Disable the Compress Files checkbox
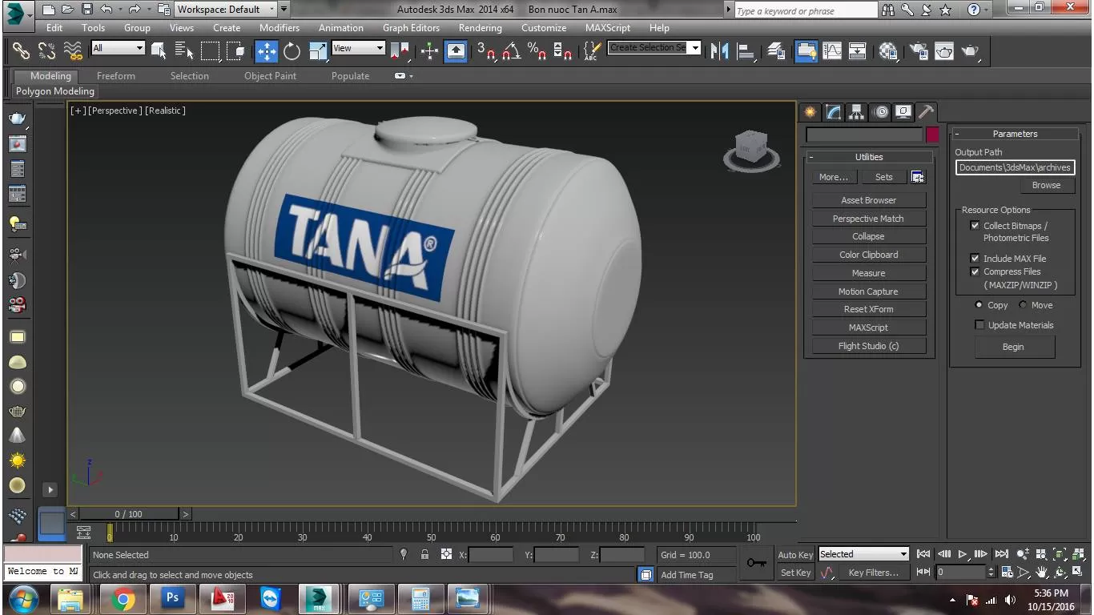1094x615 pixels. coord(975,271)
